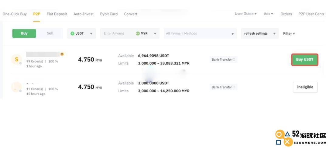The height and width of the screenshot is (148, 329).
Task: Click "3,000.000 ~ 14,250.000 MYR" limits
Action: point(164,91)
